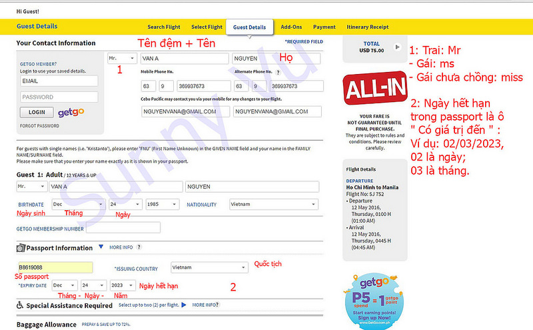Image resolution: width=533 pixels, height=330 pixels.
Task: Click the PASSWORD field
Action: (x=59, y=97)
